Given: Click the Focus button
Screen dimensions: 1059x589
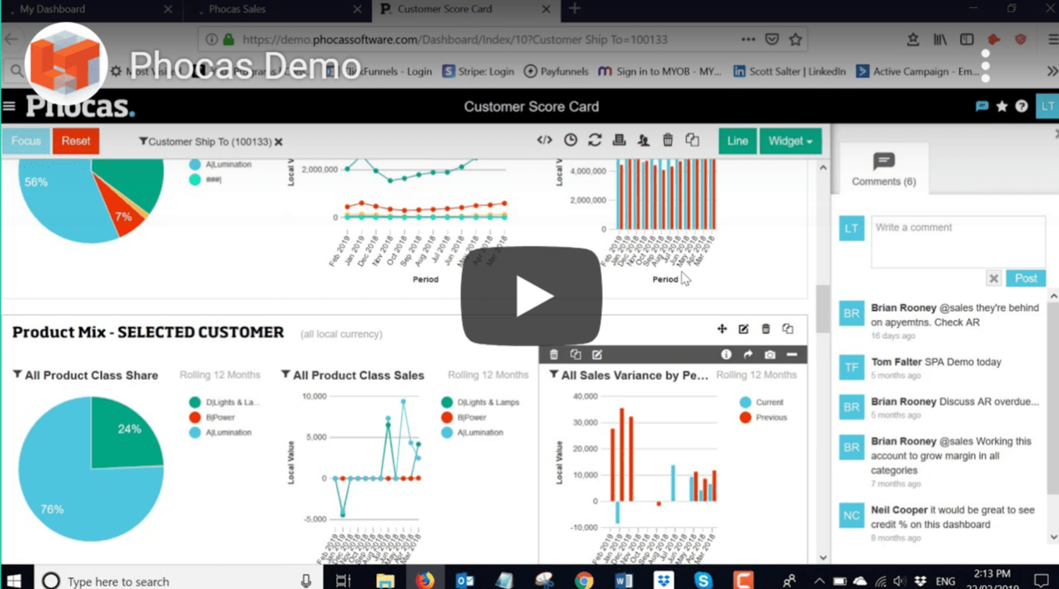Looking at the screenshot, I should tap(26, 141).
